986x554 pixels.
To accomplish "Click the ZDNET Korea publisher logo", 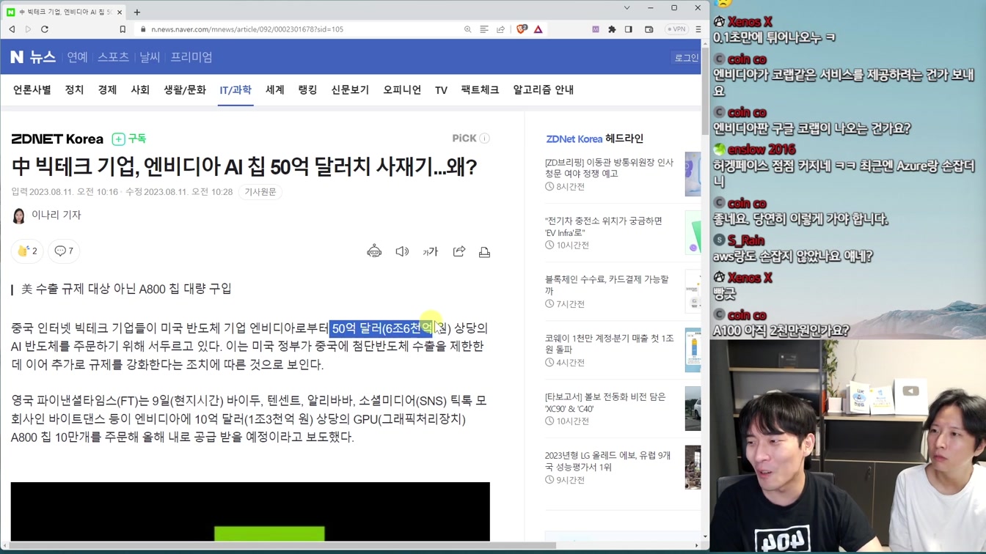I will pos(57,138).
